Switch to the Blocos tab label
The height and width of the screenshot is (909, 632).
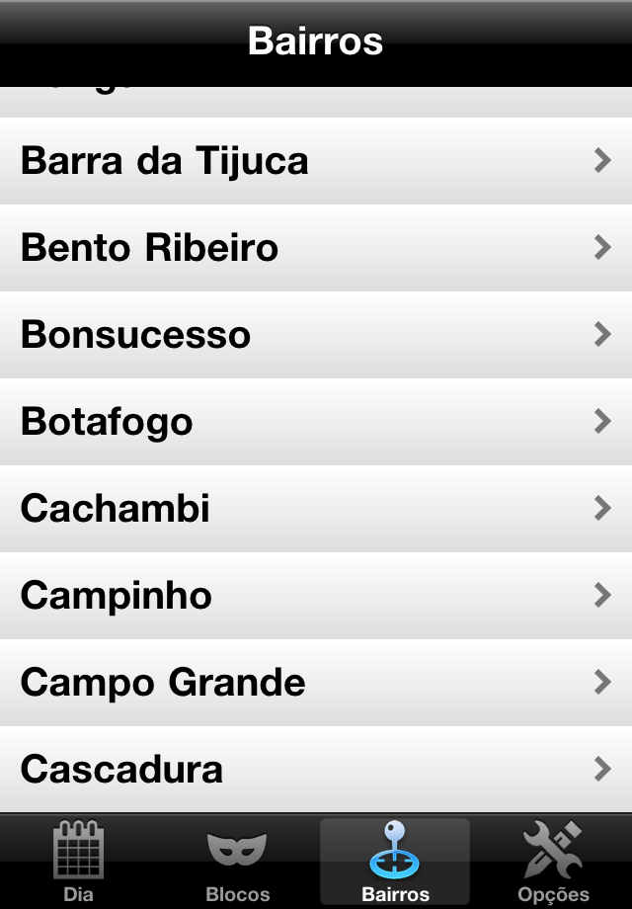(x=238, y=894)
